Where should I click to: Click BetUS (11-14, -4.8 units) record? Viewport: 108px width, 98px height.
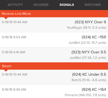pyautogui.click(x=89, y=80)
